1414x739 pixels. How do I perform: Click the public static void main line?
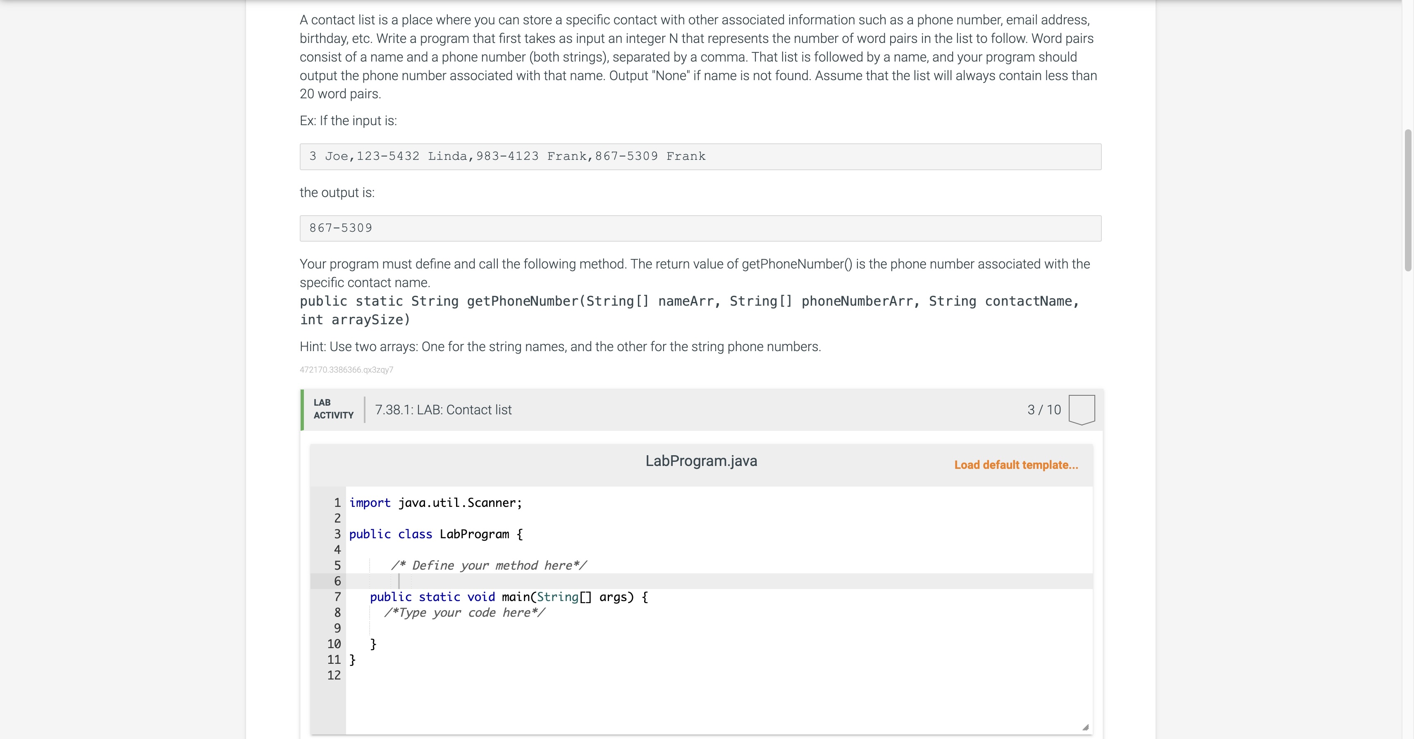click(x=509, y=597)
